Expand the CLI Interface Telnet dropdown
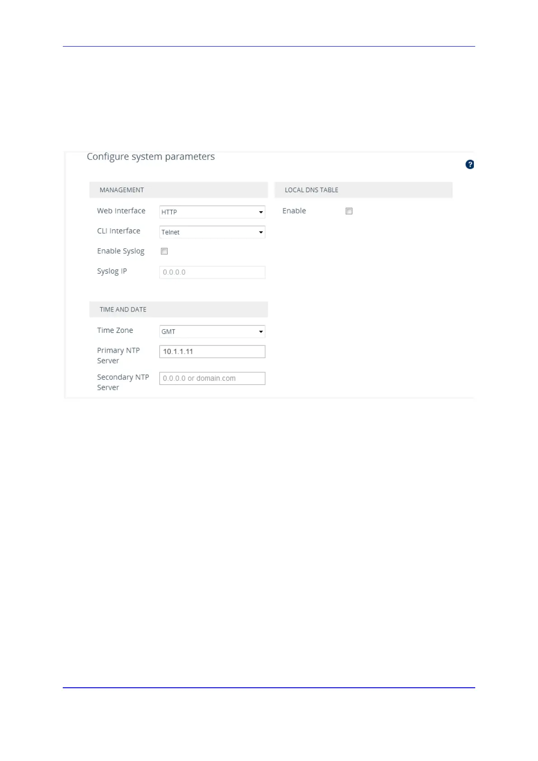 212,232
